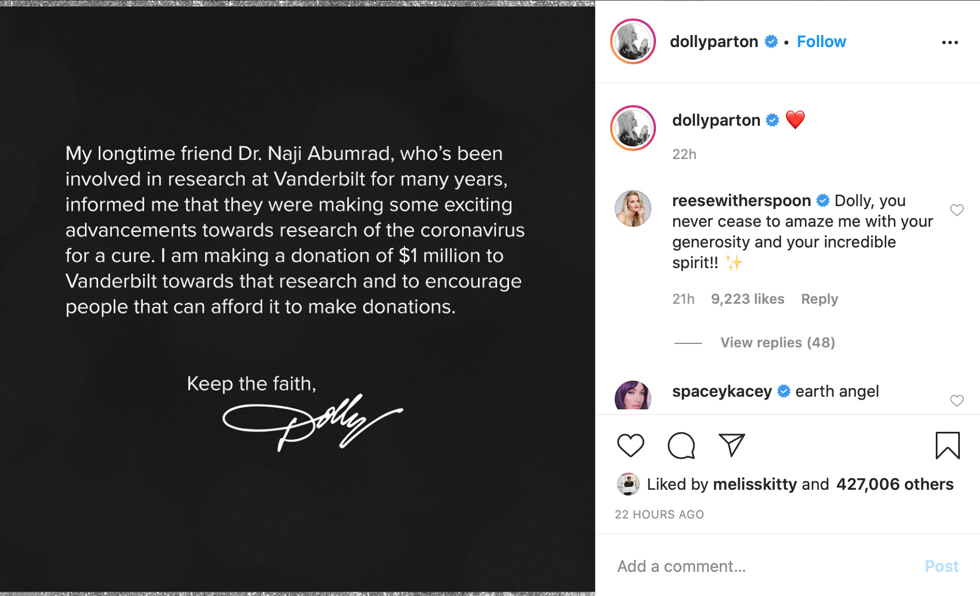
Task: Show 9,223 likes on comment
Action: tap(747, 299)
